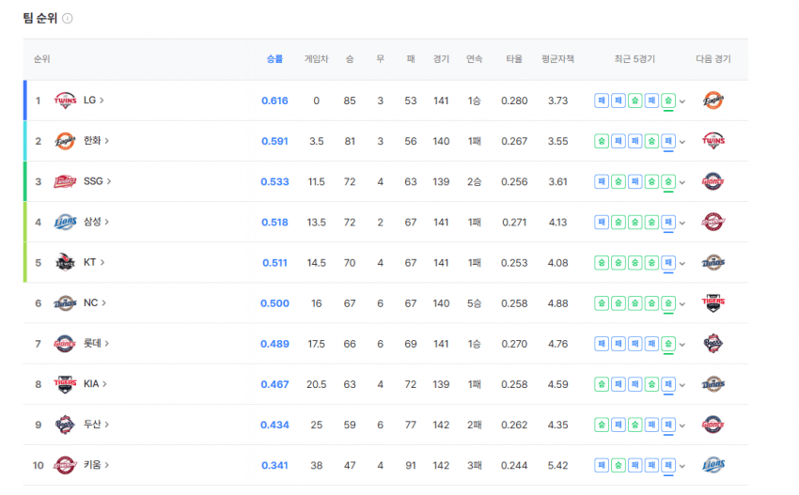Viewport: 799px width, 495px height.
Task: Click the Hanwha Eagles logo in row 2
Action: (x=64, y=141)
